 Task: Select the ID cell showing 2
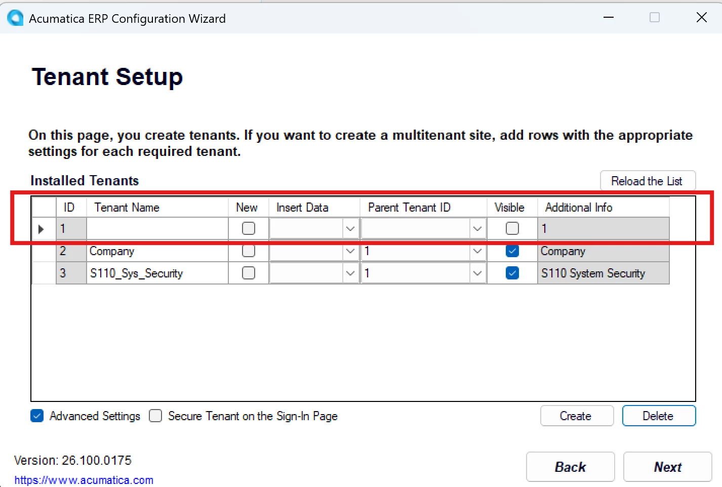71,251
